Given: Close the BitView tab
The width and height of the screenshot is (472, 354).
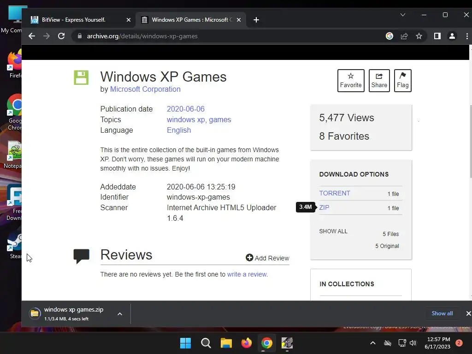Looking at the screenshot, I should 129,20.
